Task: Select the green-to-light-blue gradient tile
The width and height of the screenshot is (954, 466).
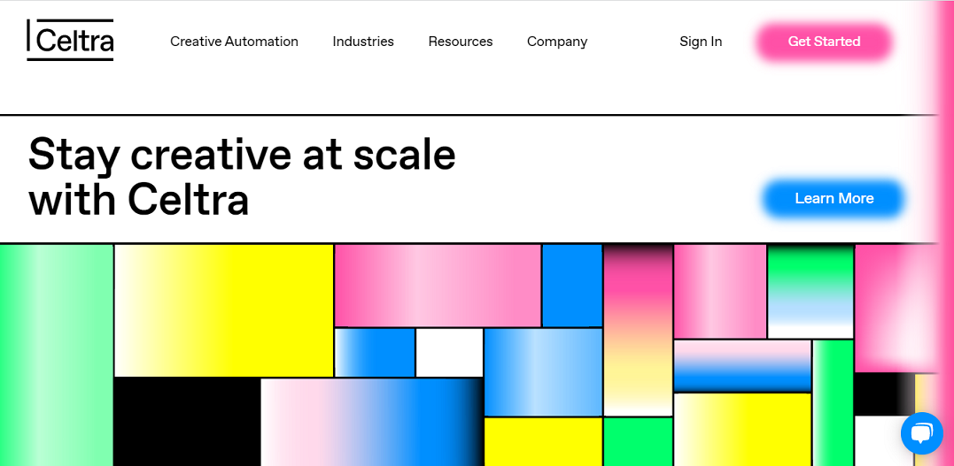Action: click(x=811, y=291)
